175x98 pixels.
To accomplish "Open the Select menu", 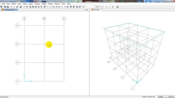I will pos(25,4).
